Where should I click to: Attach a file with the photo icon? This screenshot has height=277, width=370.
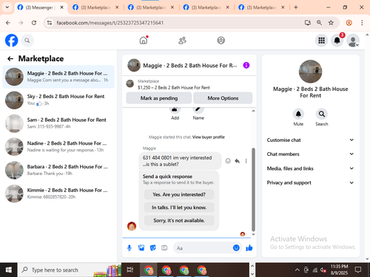[x=141, y=248]
